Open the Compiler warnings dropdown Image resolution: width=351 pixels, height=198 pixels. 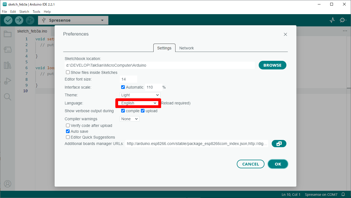[x=129, y=119]
